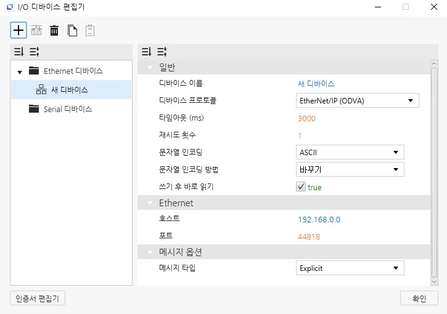Collapse the 일반 property section
This screenshot has height=314, width=447.
coord(149,66)
